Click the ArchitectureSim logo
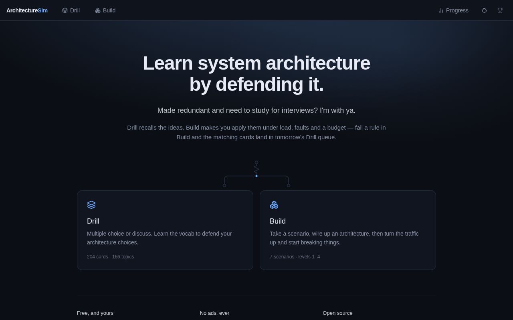The image size is (513, 320). pos(27,10)
